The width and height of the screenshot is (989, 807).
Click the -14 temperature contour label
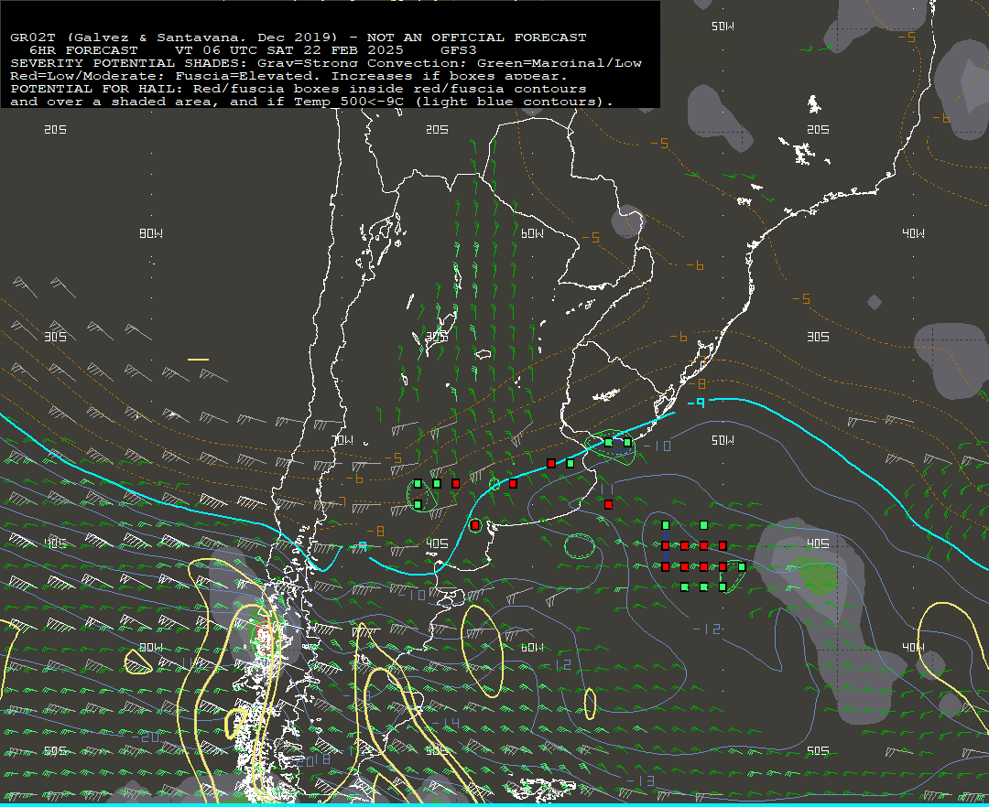click(446, 723)
